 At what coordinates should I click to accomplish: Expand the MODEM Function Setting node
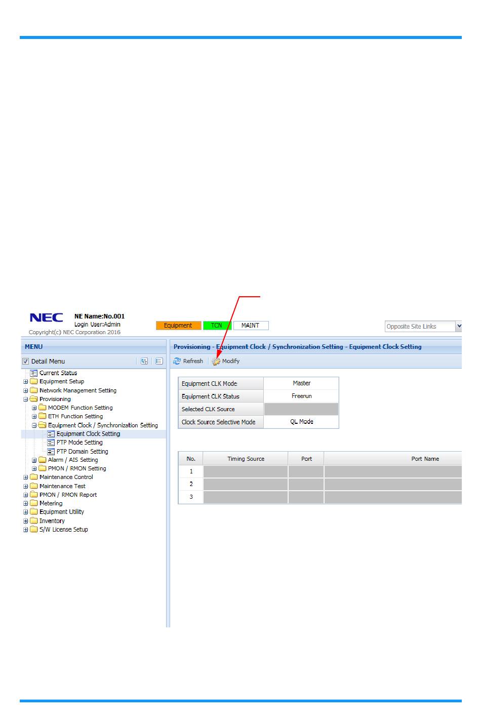coord(34,408)
